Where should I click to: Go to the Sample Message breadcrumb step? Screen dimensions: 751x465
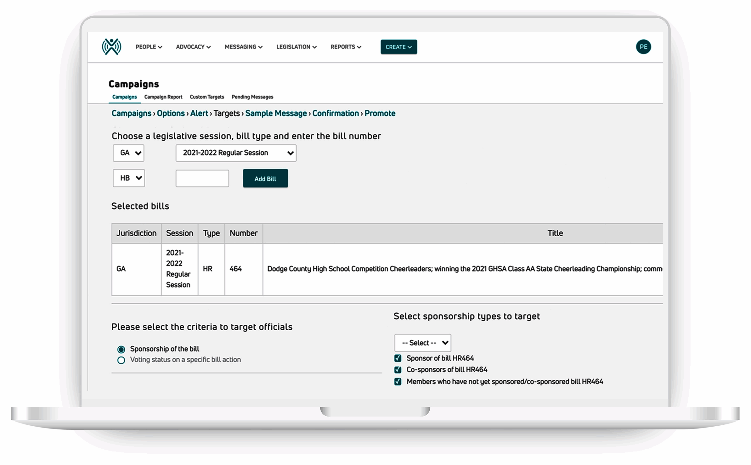(276, 113)
